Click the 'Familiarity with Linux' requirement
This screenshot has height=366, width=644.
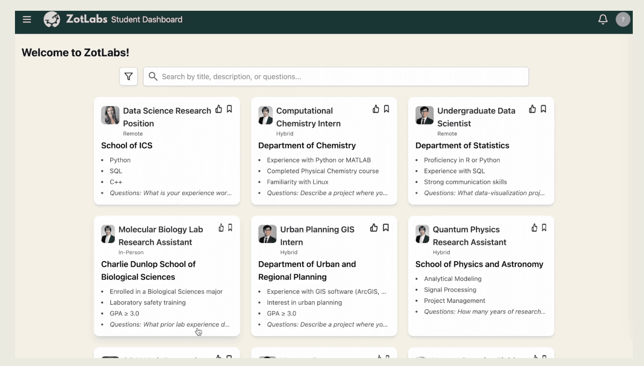tap(298, 182)
